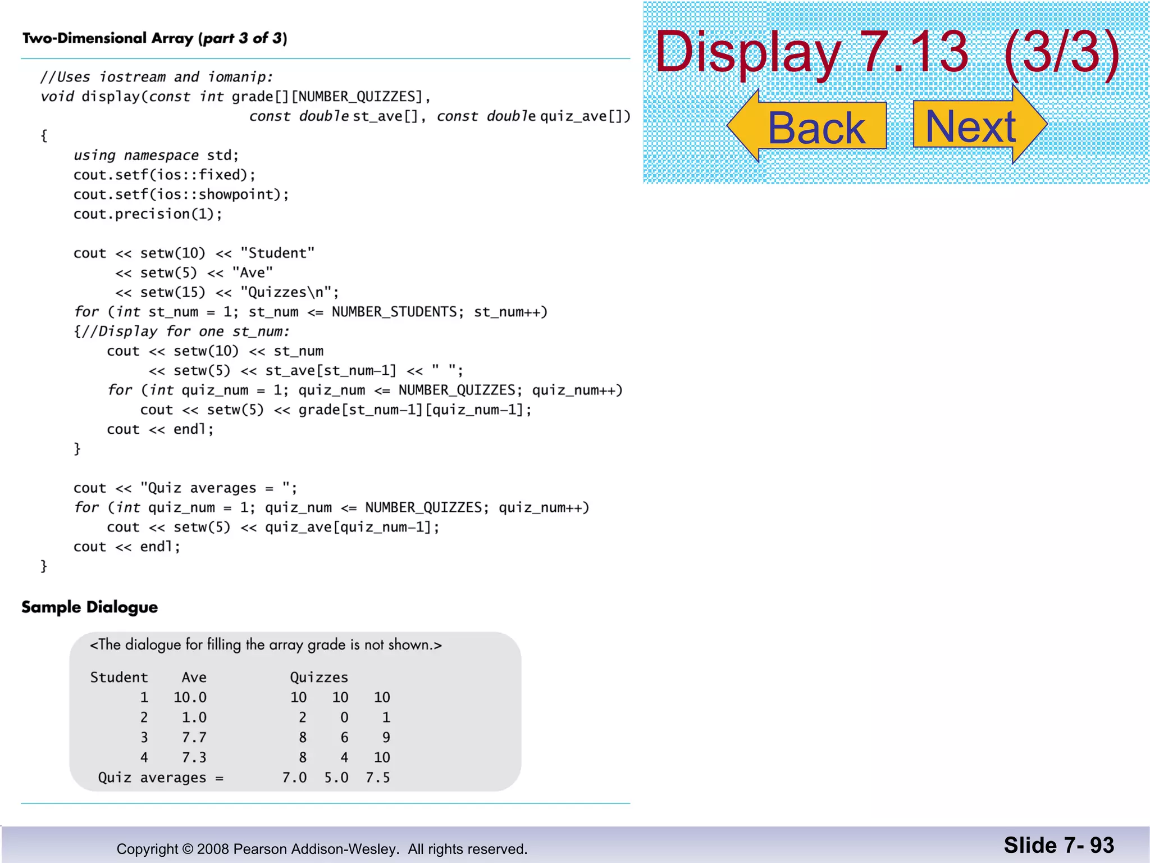
Task: Click the 'quiz_ave[quiz_num-1];' line
Action: coord(273,527)
